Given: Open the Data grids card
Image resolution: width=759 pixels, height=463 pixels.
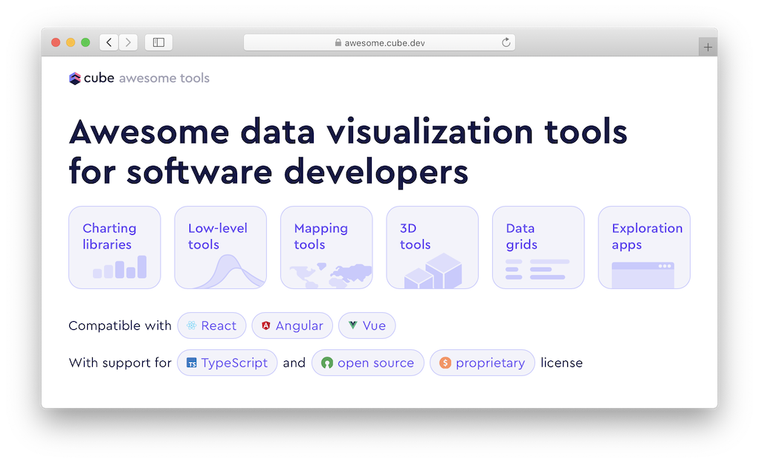Looking at the screenshot, I should [x=538, y=247].
